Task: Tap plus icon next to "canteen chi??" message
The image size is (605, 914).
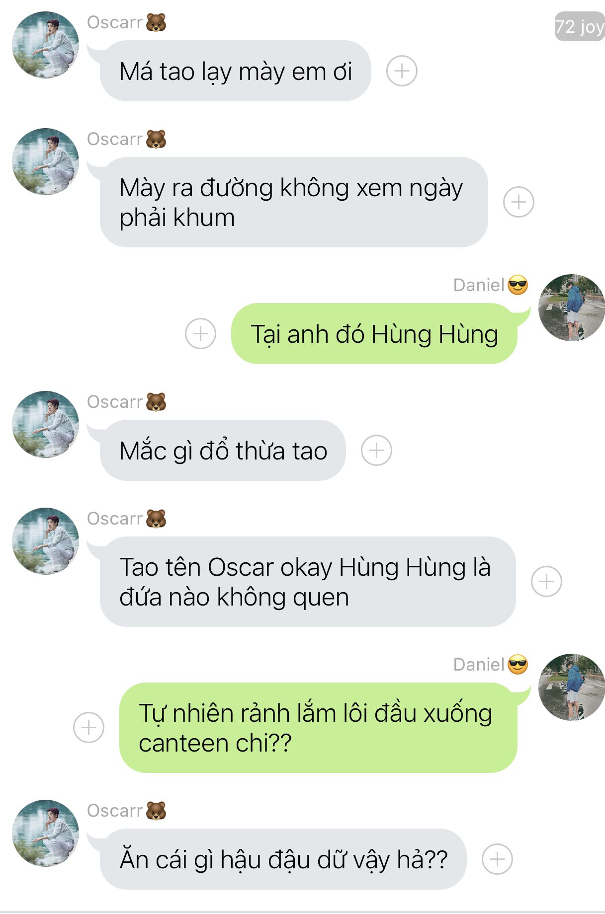Action: tap(88, 728)
